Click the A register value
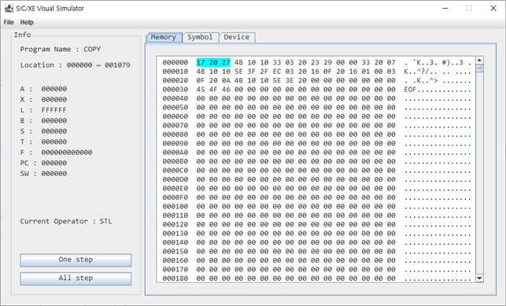 tap(54, 89)
